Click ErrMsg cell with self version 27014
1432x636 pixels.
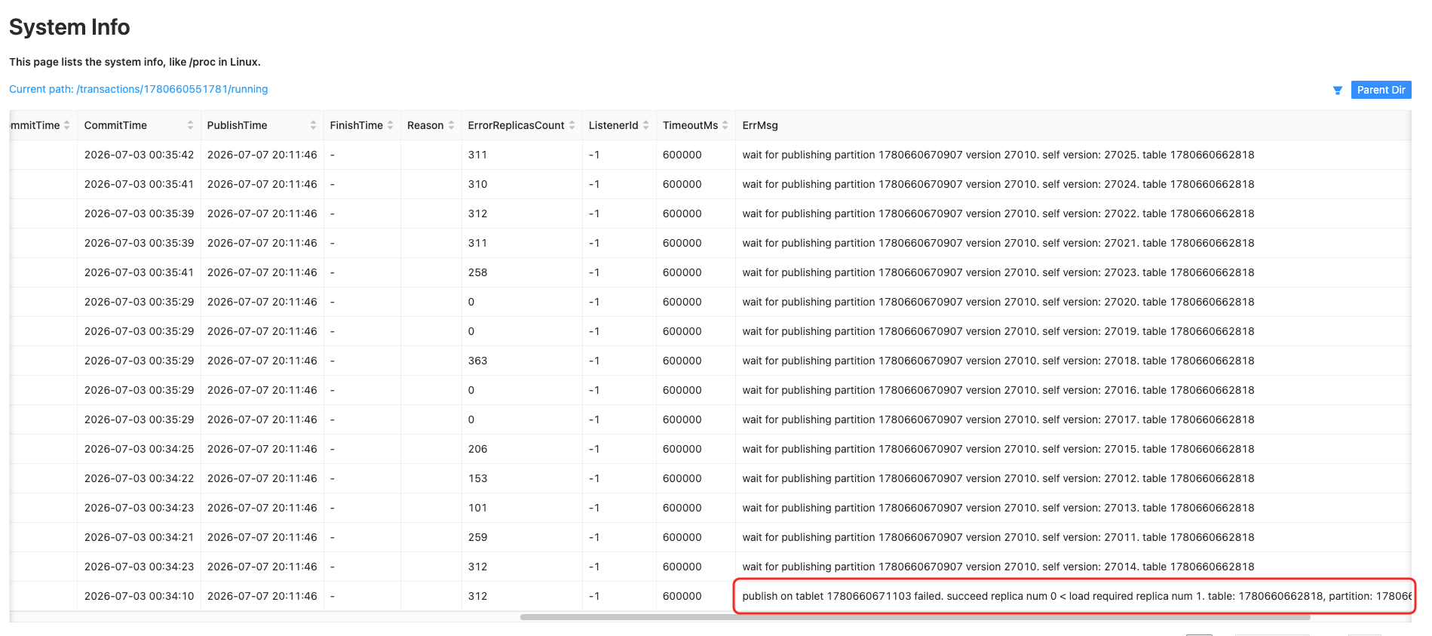tap(998, 567)
